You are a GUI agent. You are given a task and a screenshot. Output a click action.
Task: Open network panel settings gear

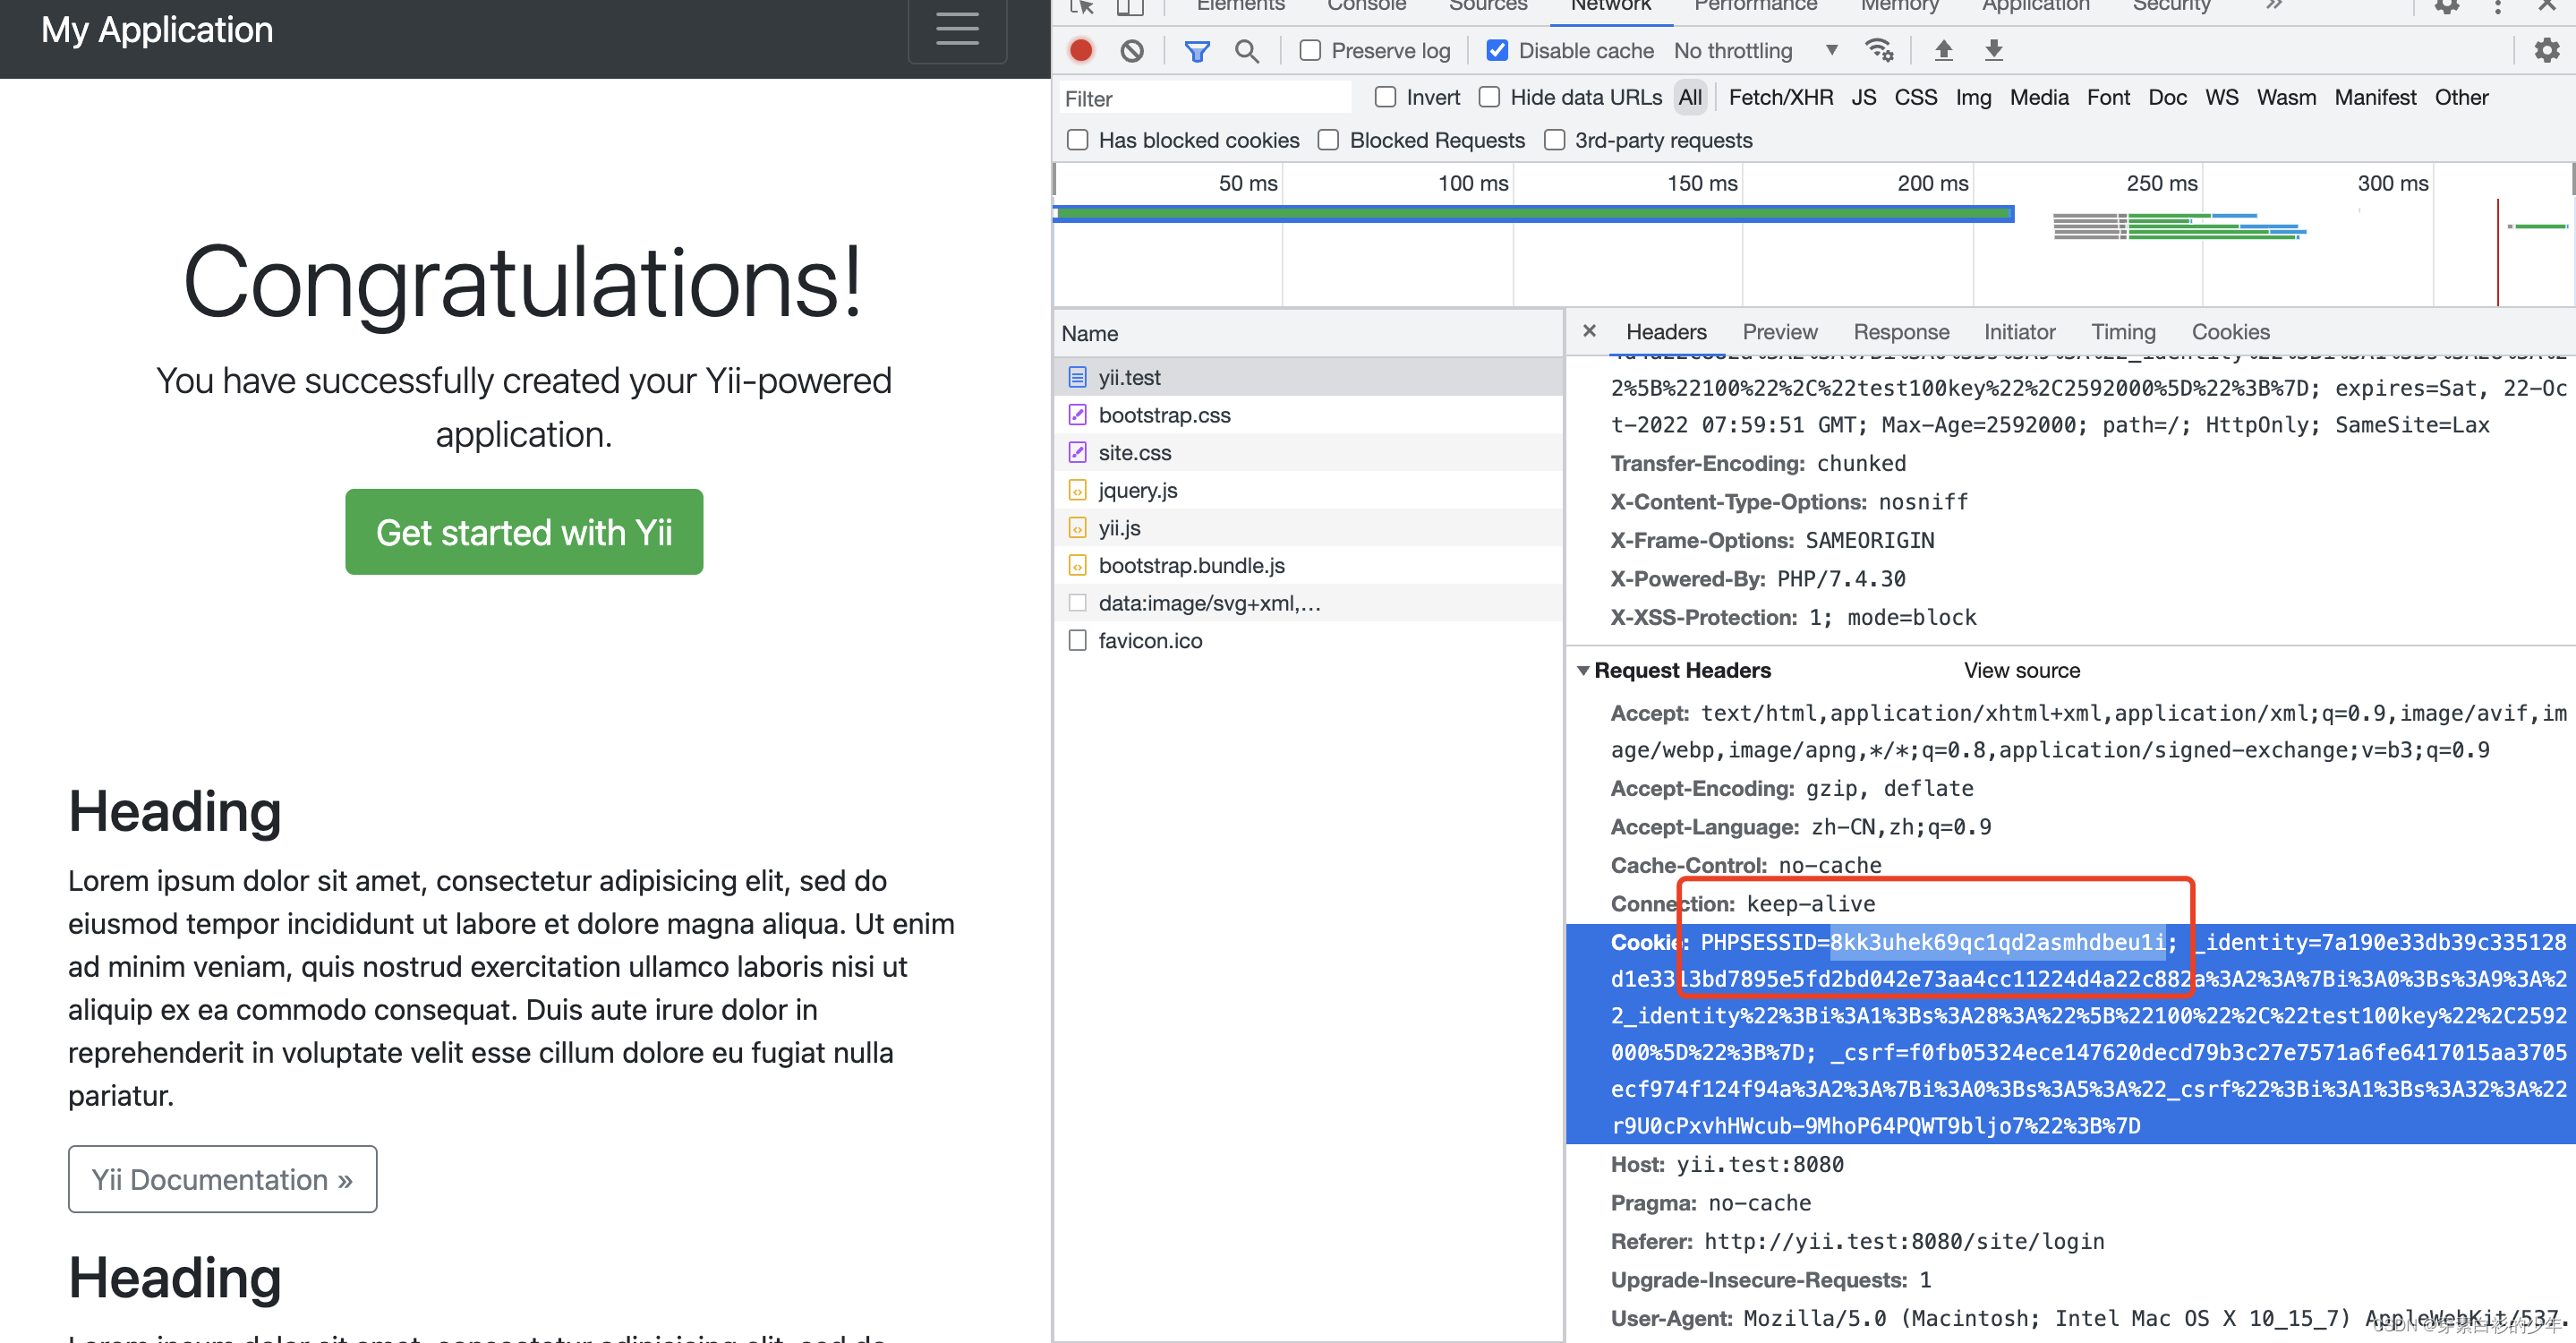click(2546, 50)
